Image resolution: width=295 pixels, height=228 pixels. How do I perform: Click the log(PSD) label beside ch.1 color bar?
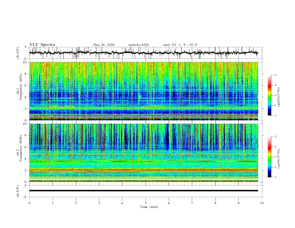point(279,97)
